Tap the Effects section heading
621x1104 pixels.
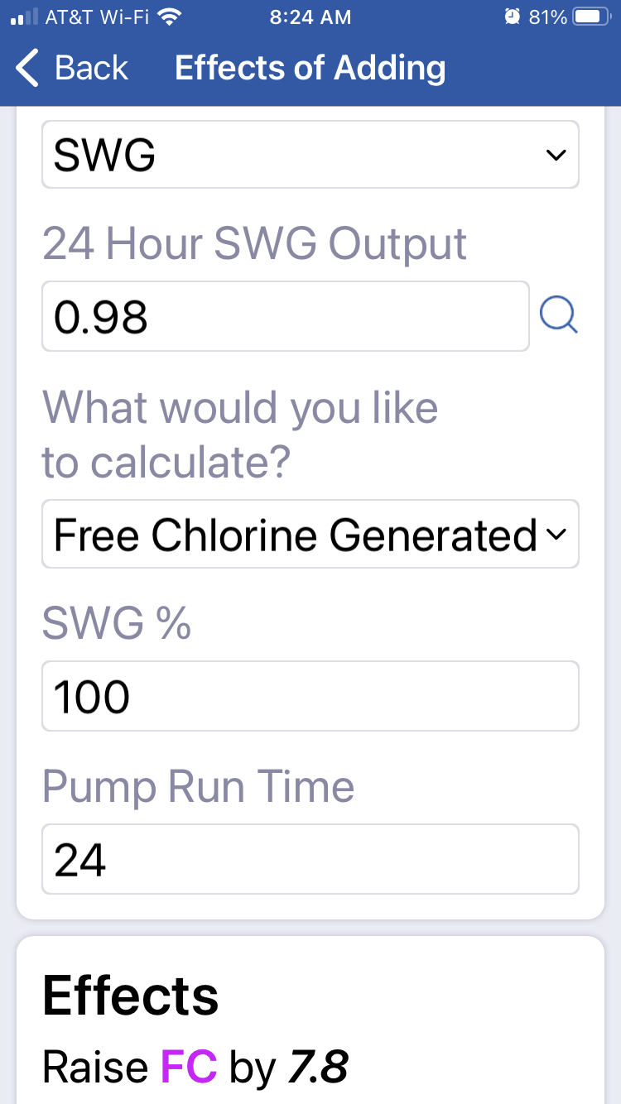click(131, 996)
